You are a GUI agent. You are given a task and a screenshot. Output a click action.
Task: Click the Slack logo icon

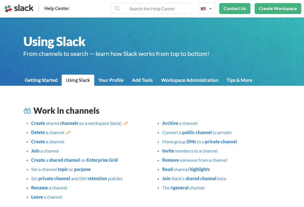coord(8,9)
